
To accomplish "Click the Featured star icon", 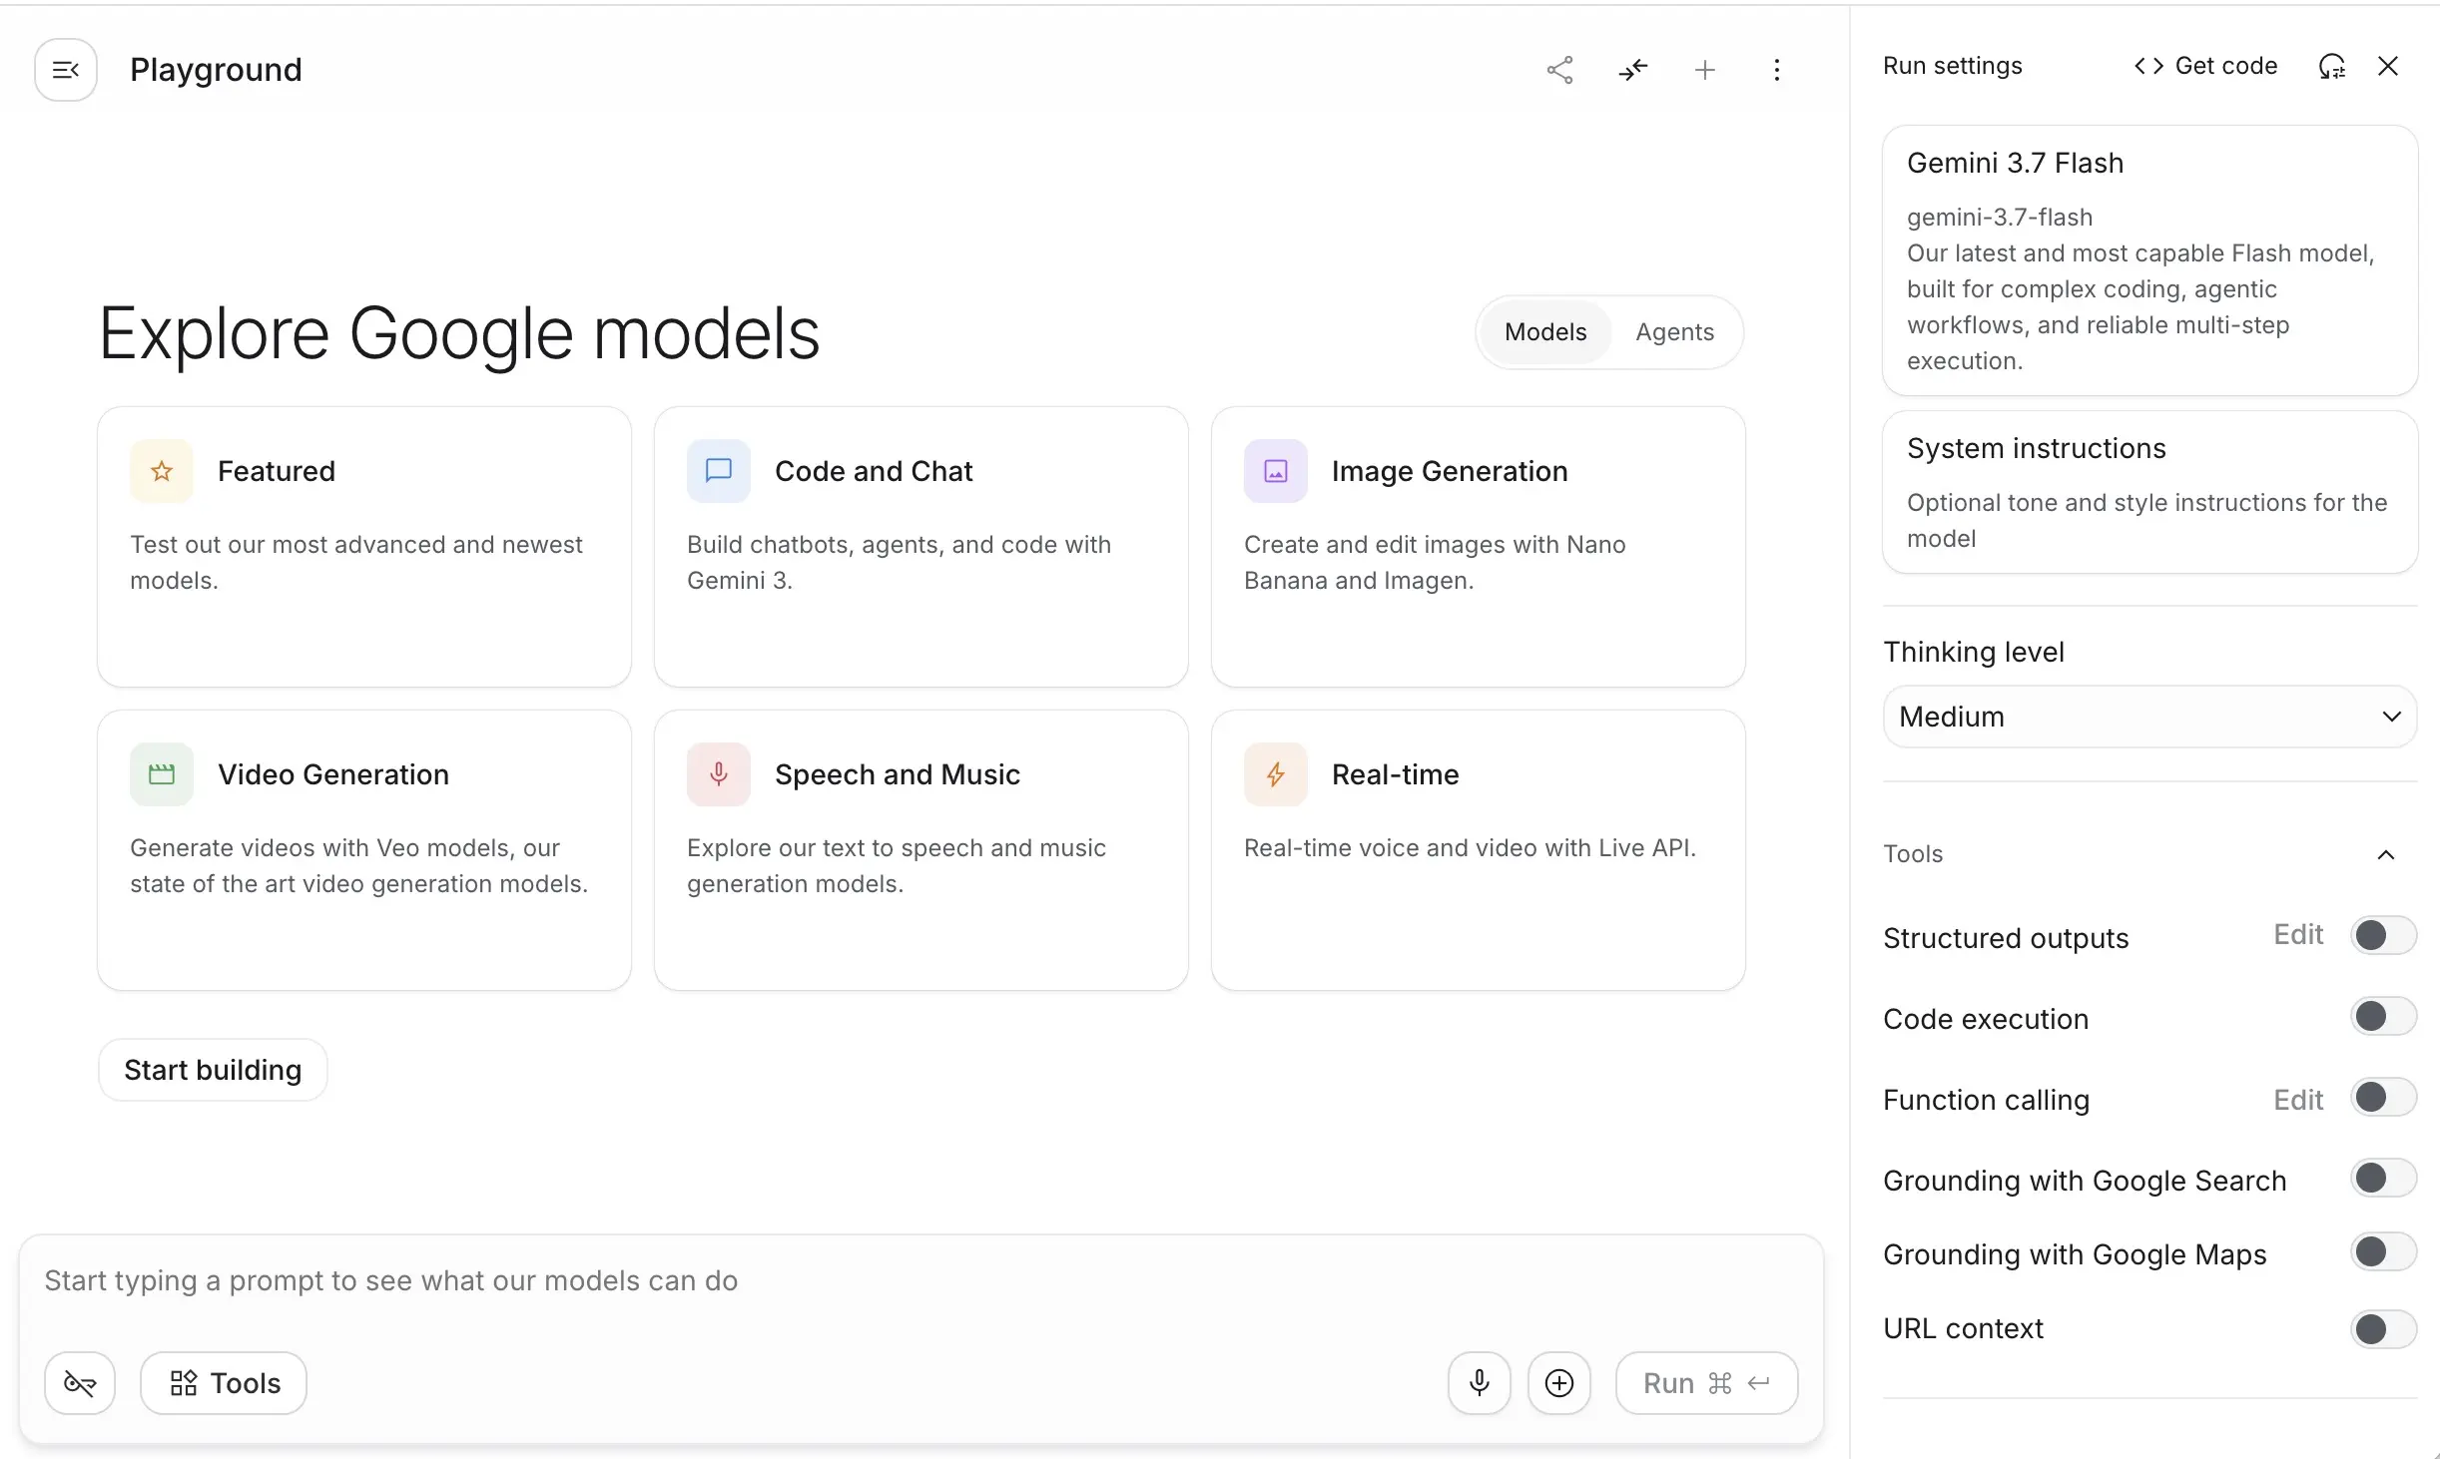I will click(162, 471).
